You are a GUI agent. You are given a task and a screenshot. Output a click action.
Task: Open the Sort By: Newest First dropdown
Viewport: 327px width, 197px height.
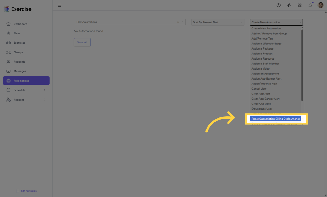218,22
